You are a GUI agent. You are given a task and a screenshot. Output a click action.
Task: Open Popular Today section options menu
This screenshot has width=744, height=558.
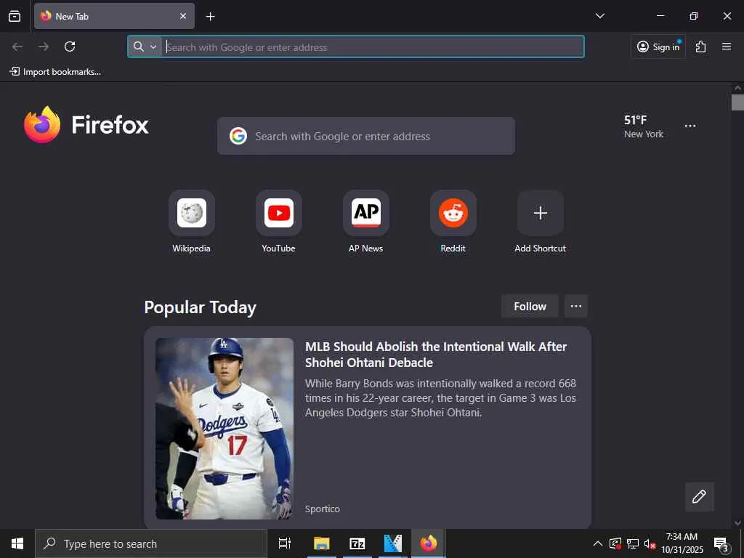pos(576,307)
